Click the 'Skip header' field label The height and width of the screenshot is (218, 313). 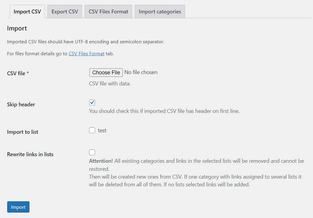[x=21, y=105]
